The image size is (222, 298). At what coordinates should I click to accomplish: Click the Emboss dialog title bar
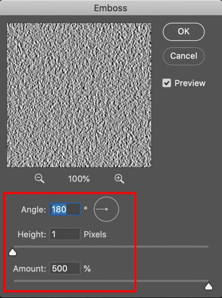tap(111, 8)
